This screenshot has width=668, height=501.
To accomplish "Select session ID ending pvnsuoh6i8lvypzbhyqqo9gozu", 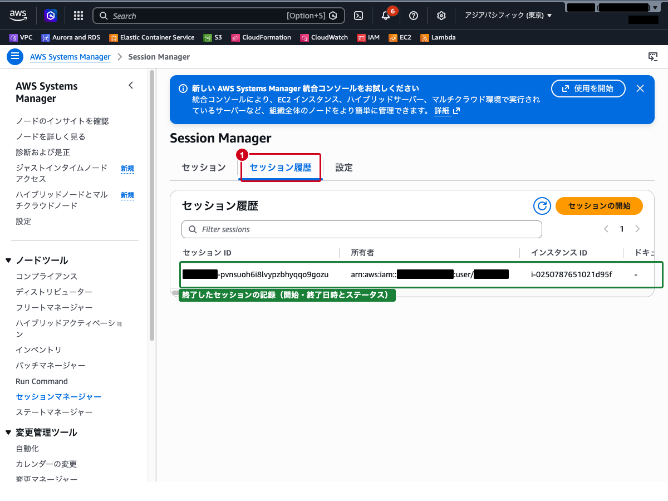I will [x=256, y=274].
